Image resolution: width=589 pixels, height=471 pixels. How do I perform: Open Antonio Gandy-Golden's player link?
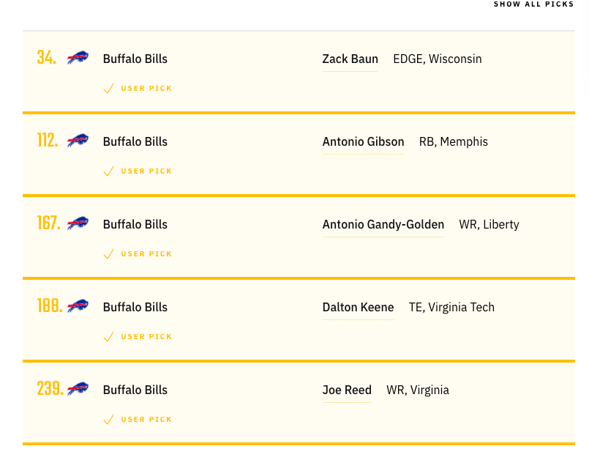click(x=383, y=225)
